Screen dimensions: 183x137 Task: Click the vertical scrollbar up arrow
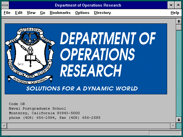(179, 22)
